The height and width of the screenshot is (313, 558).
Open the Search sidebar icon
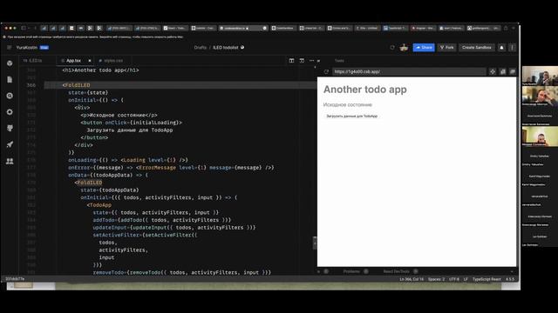coord(10,96)
